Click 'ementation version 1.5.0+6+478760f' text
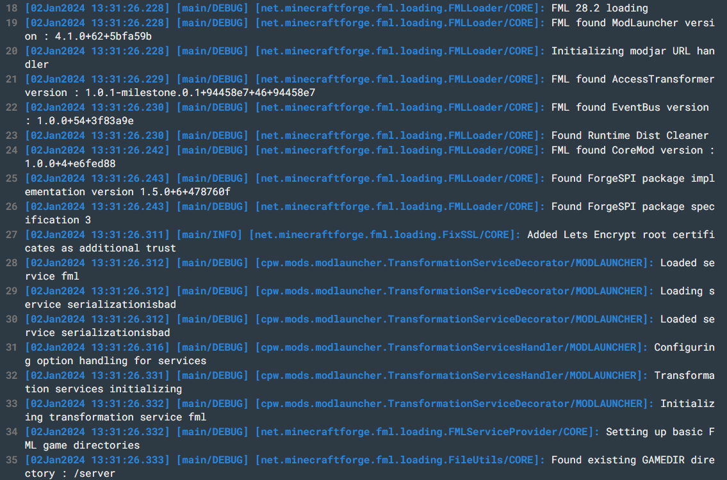The height and width of the screenshot is (480, 727). 127,192
